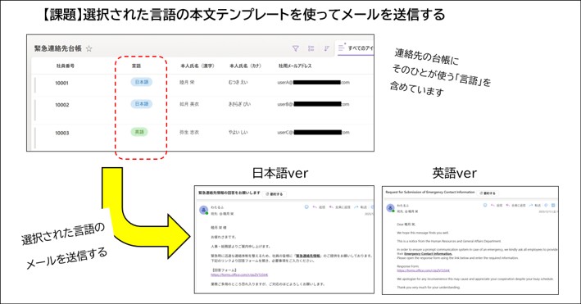Sort by the 言語 column header
The height and width of the screenshot is (304, 581).
click(x=136, y=66)
